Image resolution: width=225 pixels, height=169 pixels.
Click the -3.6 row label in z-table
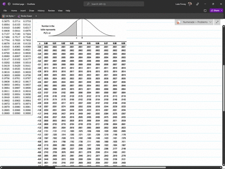[x=39, y=47]
